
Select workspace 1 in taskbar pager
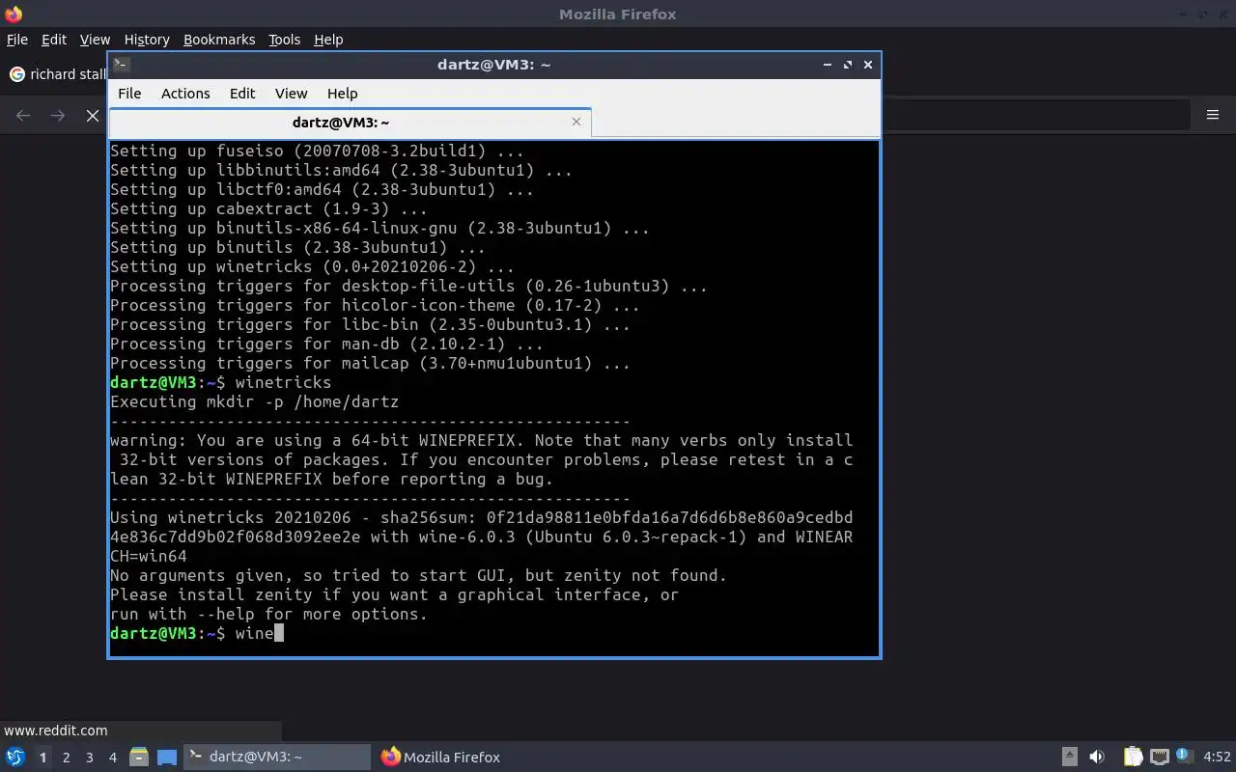42,758
